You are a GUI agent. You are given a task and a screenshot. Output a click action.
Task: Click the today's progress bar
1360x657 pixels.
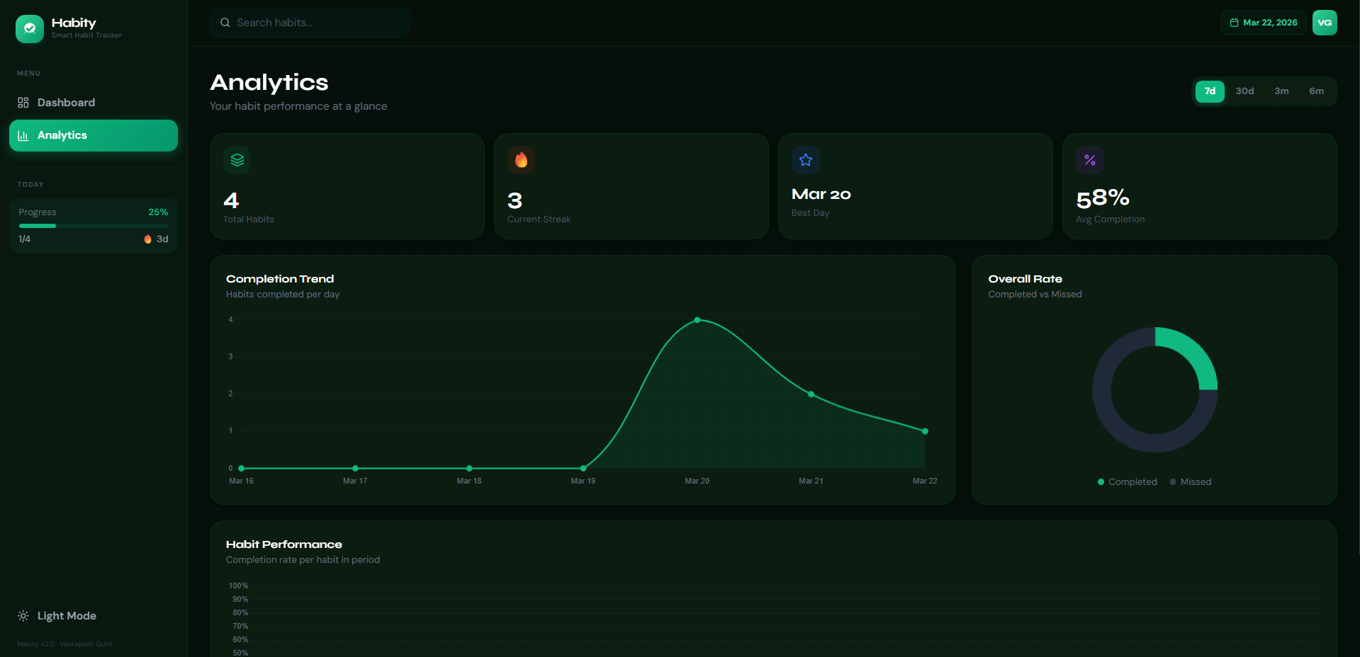[93, 226]
